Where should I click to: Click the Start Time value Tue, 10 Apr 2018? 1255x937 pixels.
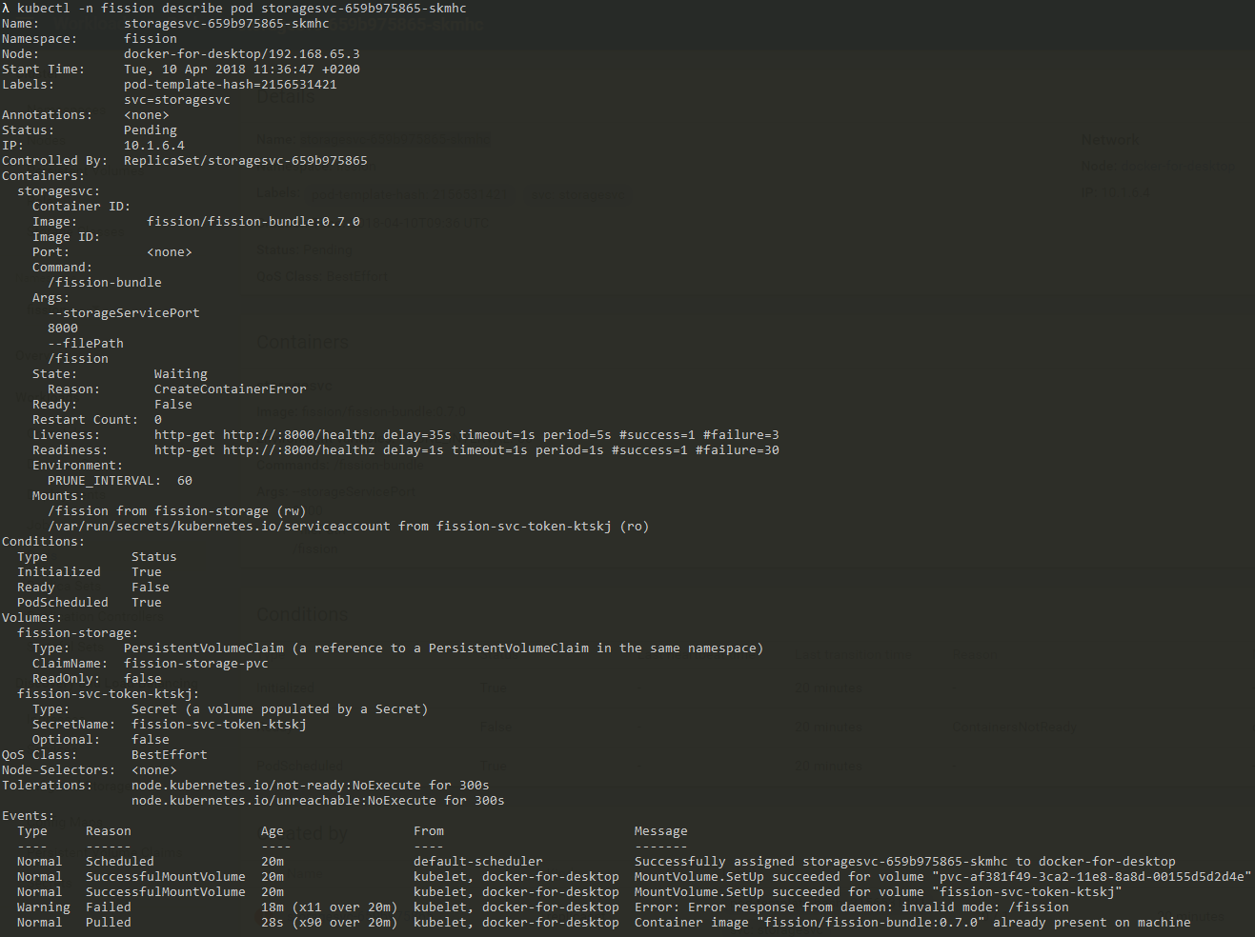tap(242, 69)
